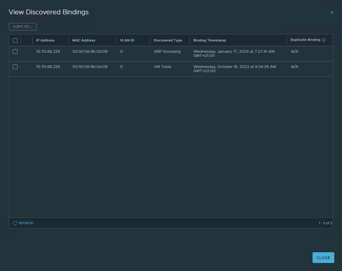Click N/A in the ARP Snooping row
Viewport: 342px width, 271px height.
click(x=294, y=52)
